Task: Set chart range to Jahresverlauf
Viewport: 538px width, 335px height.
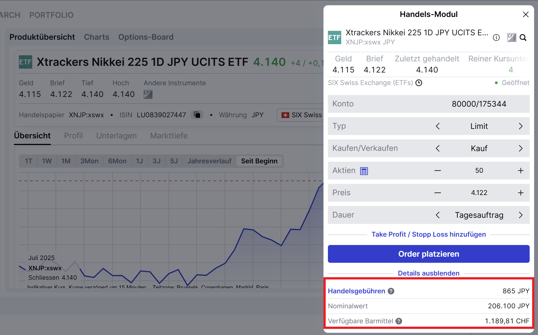Action: click(x=209, y=161)
